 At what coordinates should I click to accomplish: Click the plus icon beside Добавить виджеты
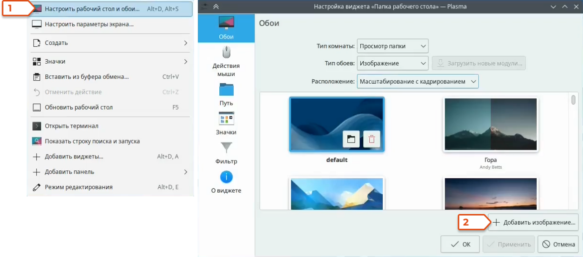[37, 157]
